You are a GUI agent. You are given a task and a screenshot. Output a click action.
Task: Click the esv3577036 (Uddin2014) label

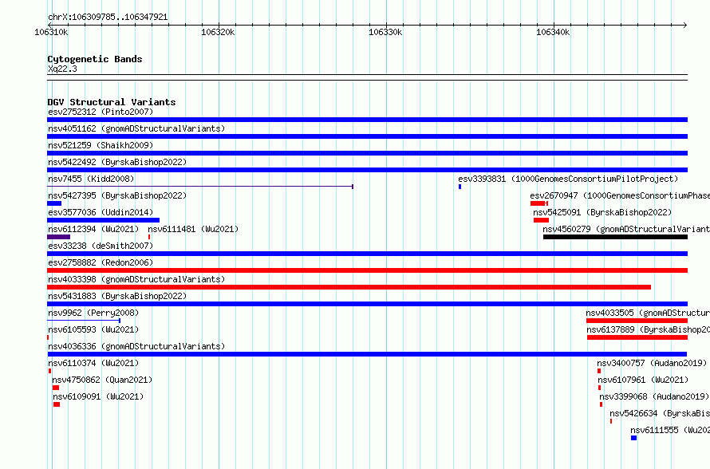[101, 212]
